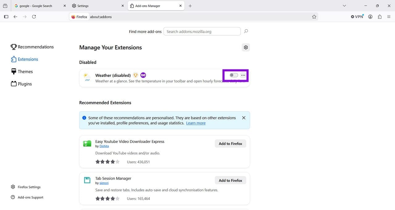Open the list all tabs dropdown

coord(344,6)
